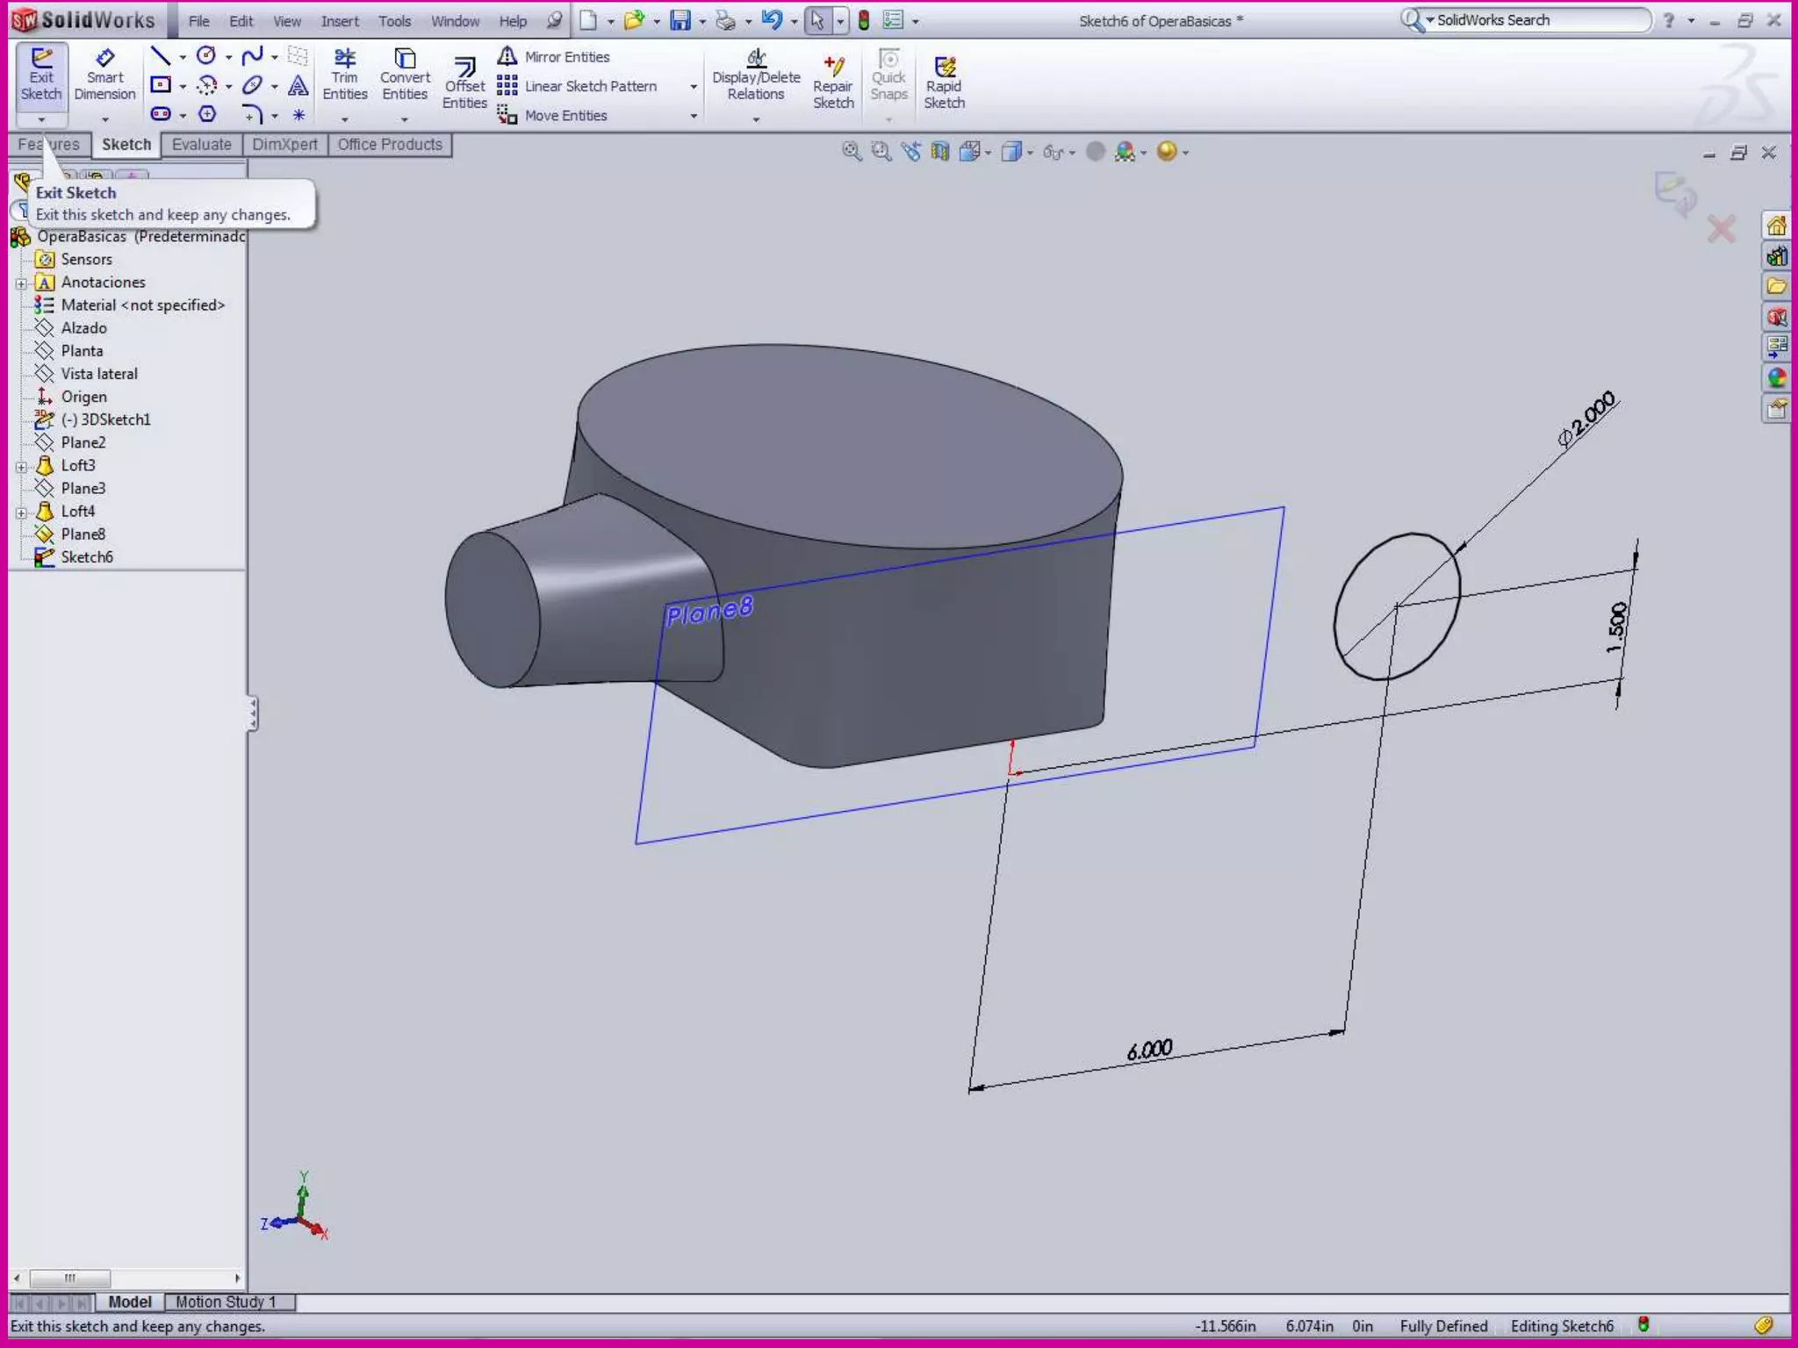Expand the Anotaciones folder node

tap(22, 283)
